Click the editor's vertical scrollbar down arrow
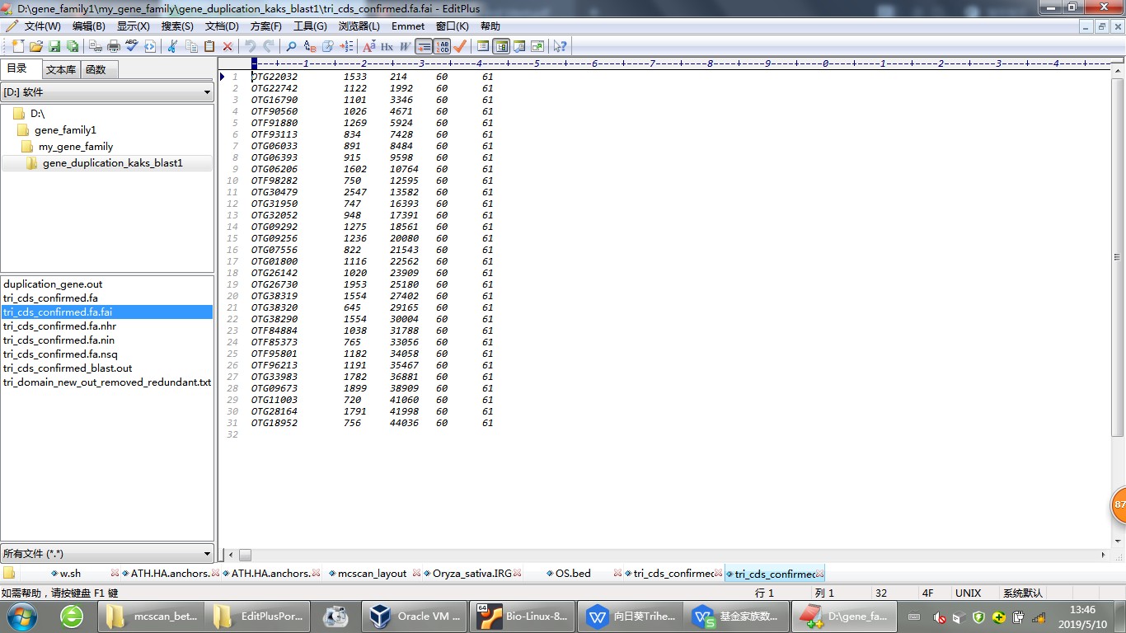The width and height of the screenshot is (1126, 633). [1118, 542]
